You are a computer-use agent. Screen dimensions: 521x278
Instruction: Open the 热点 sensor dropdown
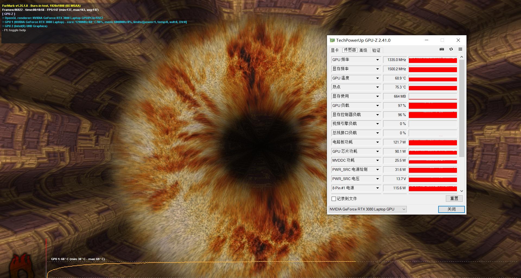point(377,87)
